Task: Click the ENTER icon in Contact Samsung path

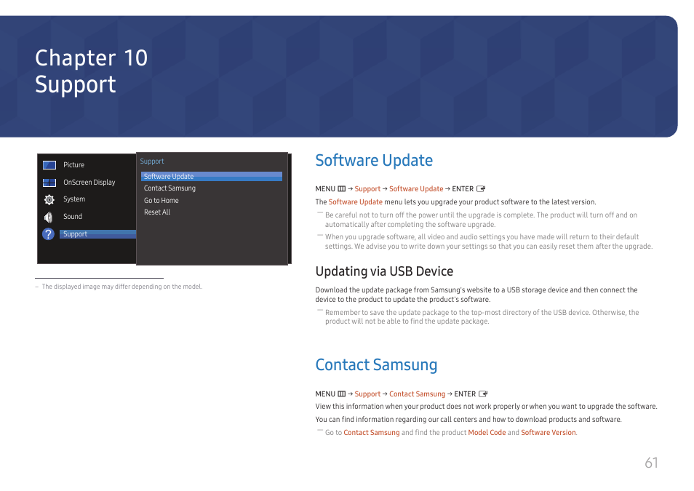Action: [483, 394]
